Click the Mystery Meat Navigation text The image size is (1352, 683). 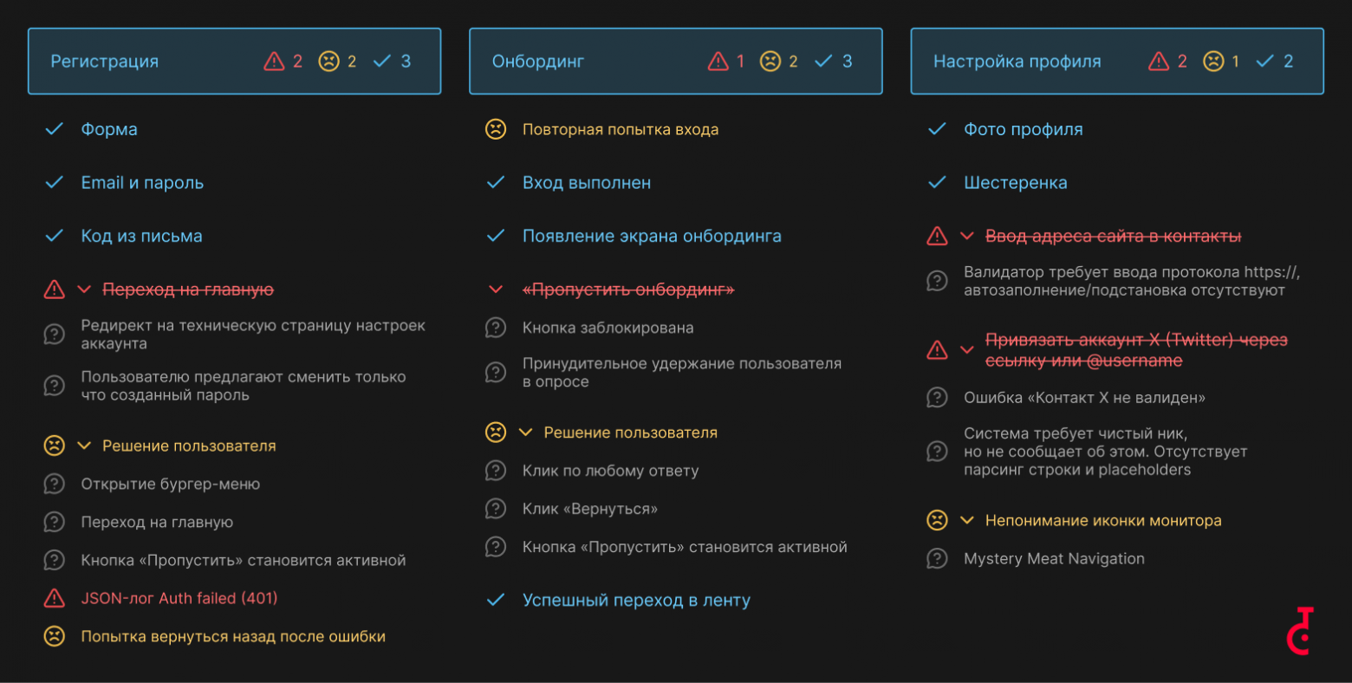1054,559
